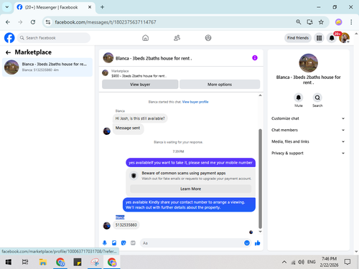Open the ENG language indicator
The image size is (359, 269).
pyautogui.click(x=311, y=262)
